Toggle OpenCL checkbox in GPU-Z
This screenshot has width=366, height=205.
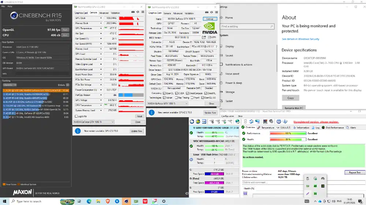click(x=164, y=93)
